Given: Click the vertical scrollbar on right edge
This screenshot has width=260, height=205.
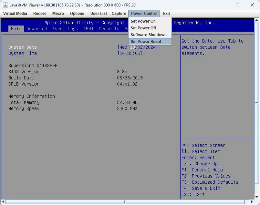Looking at the screenshot, I should click(257, 103).
